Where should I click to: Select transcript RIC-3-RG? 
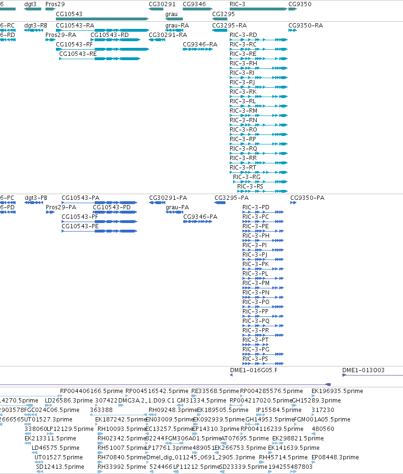pos(260,182)
